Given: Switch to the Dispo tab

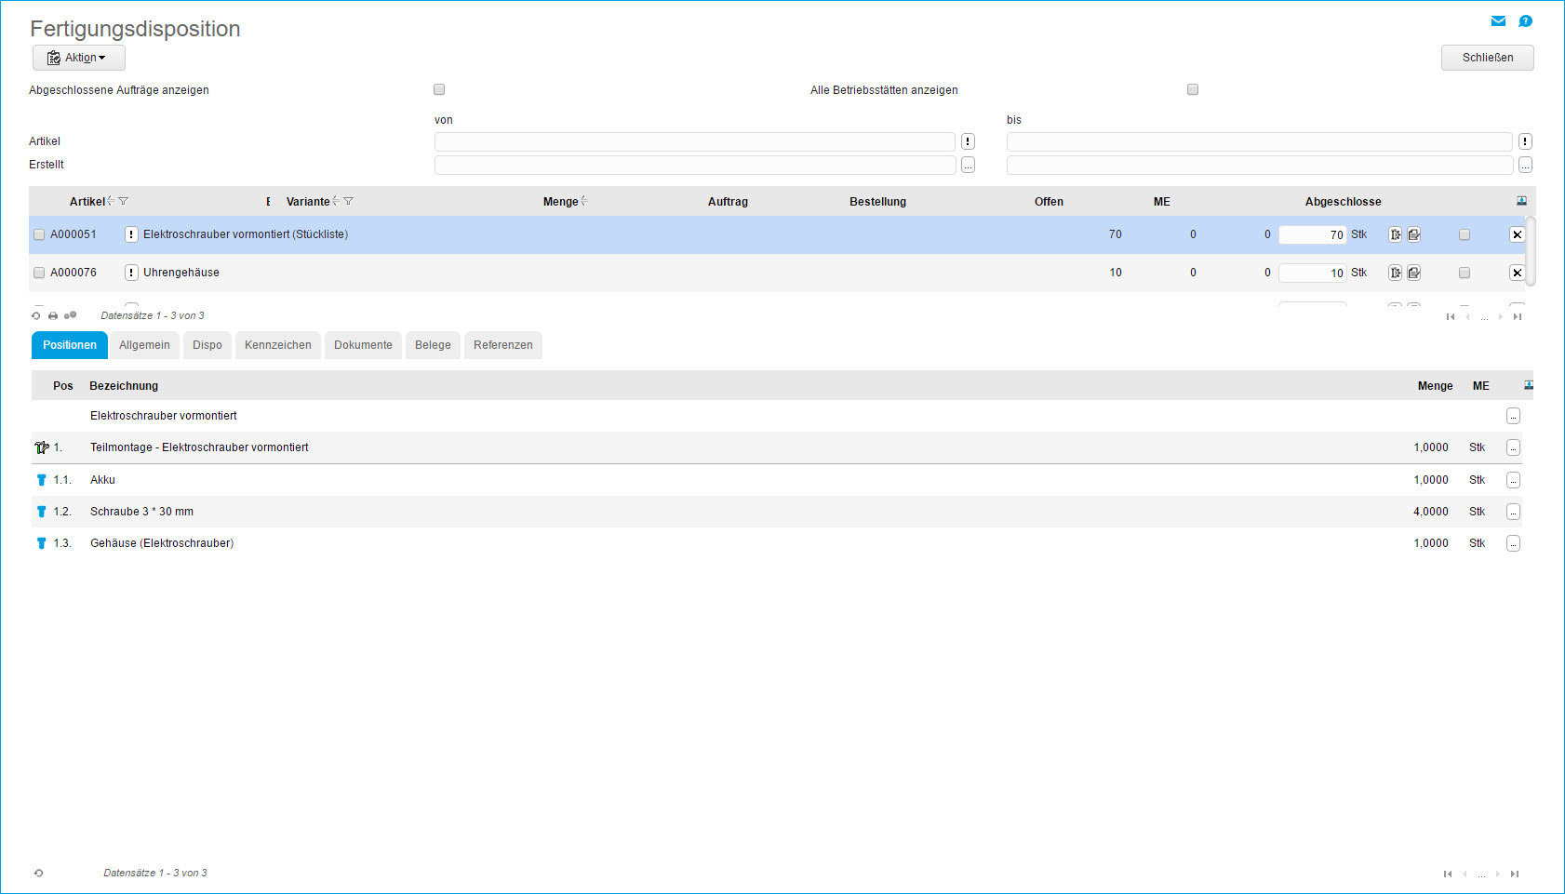Looking at the screenshot, I should pos(207,345).
